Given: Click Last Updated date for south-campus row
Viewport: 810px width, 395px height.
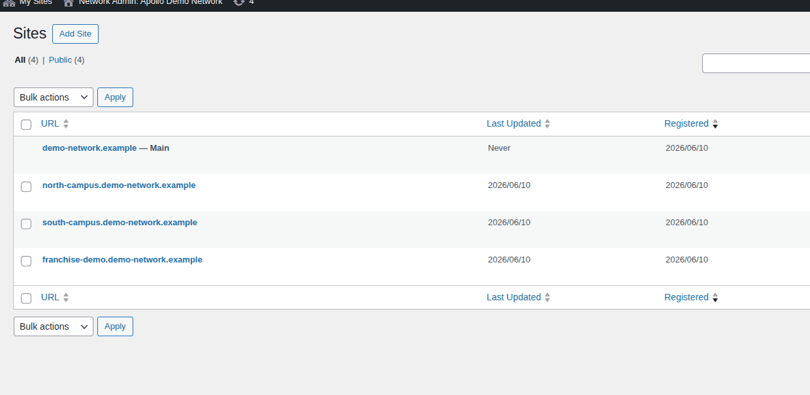Looking at the screenshot, I should point(509,223).
